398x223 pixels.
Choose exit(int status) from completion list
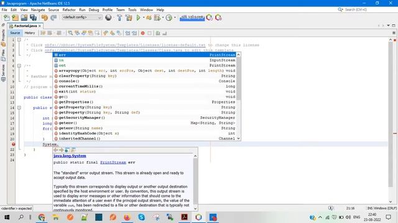tap(145, 92)
